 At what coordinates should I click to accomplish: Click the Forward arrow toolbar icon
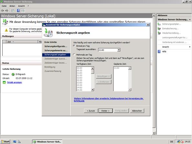click(x=7, y=11)
